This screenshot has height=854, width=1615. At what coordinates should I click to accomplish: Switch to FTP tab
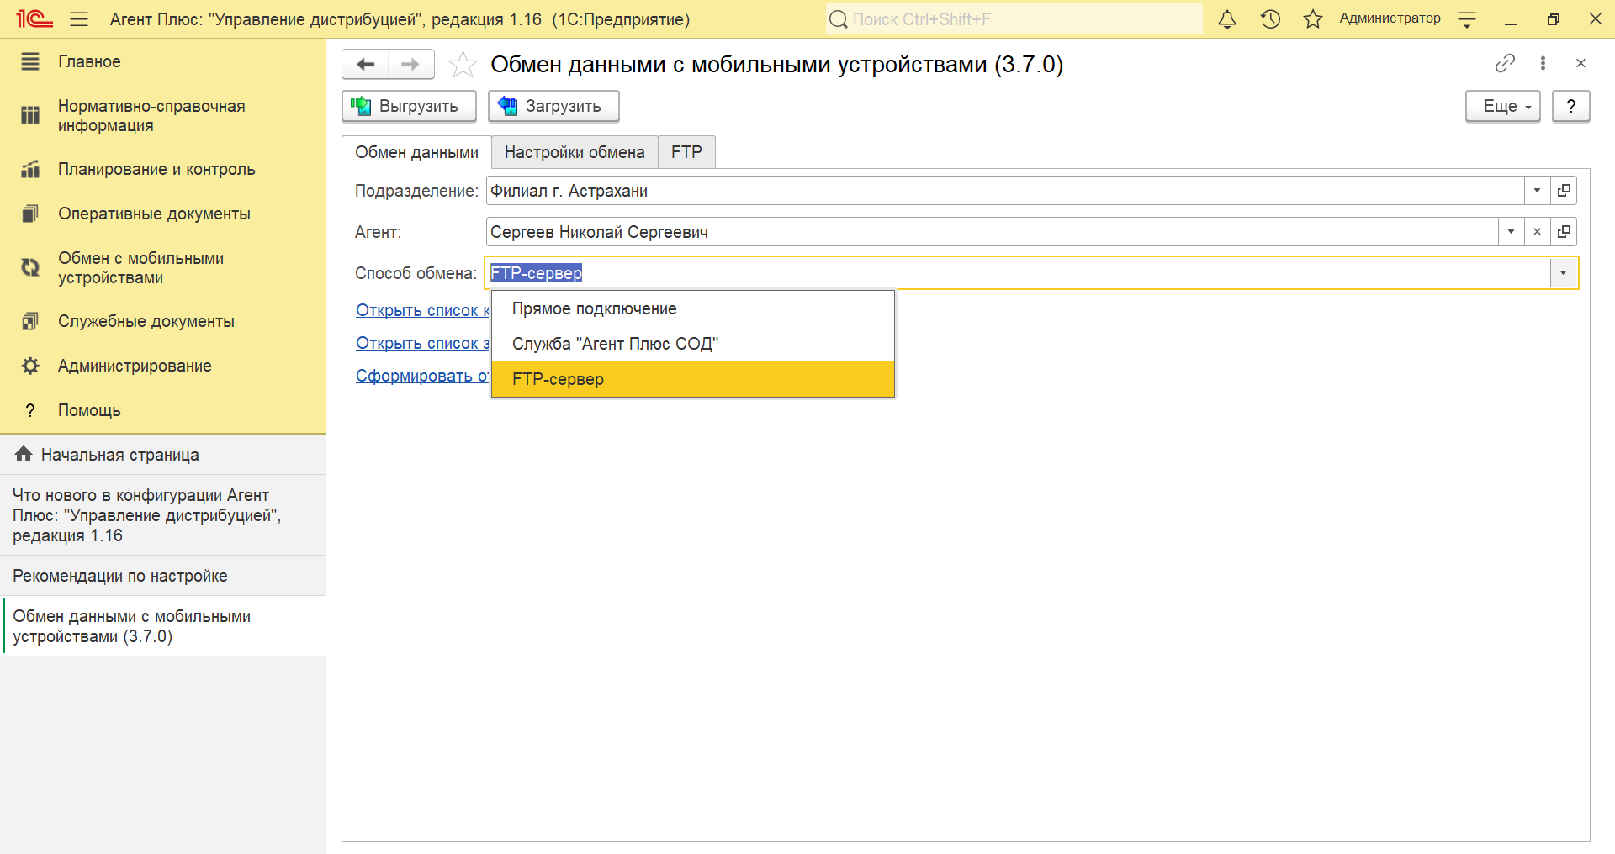pyautogui.click(x=686, y=152)
